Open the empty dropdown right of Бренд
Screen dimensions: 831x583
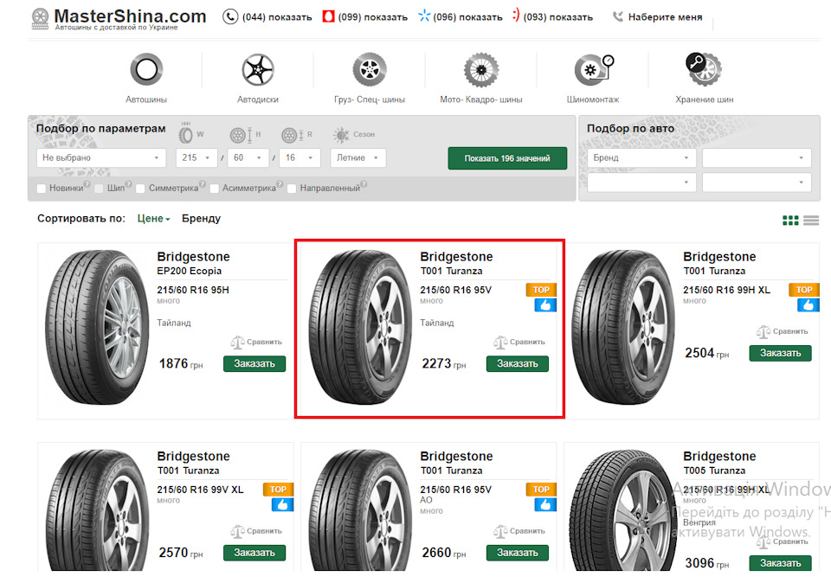point(757,157)
